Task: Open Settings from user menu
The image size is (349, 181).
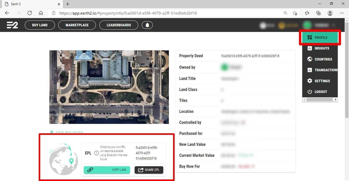Action: coord(320,81)
